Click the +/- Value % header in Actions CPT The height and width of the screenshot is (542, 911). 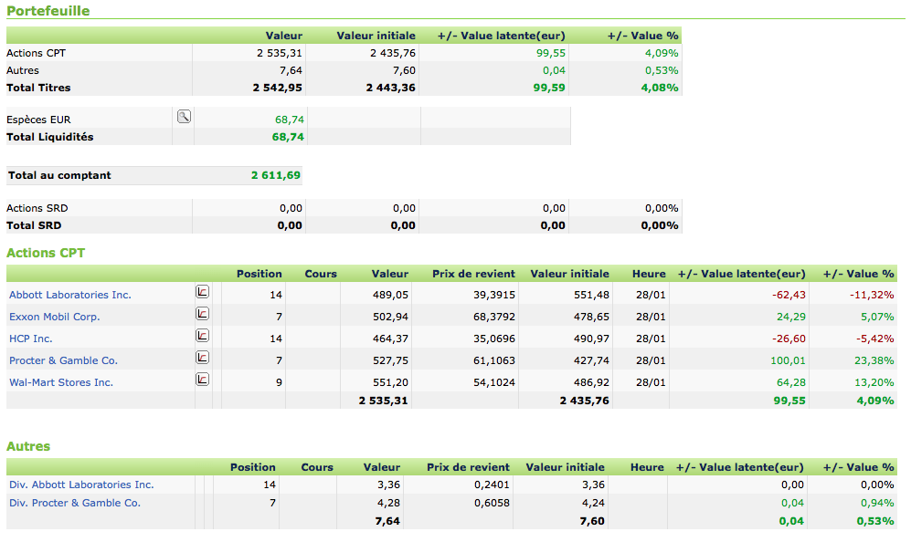point(858,274)
